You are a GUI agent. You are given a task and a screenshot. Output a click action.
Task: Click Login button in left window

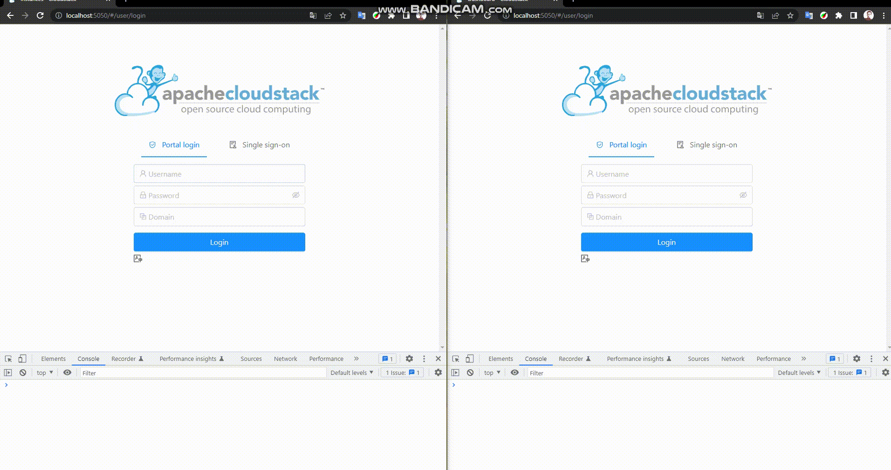[x=219, y=242]
